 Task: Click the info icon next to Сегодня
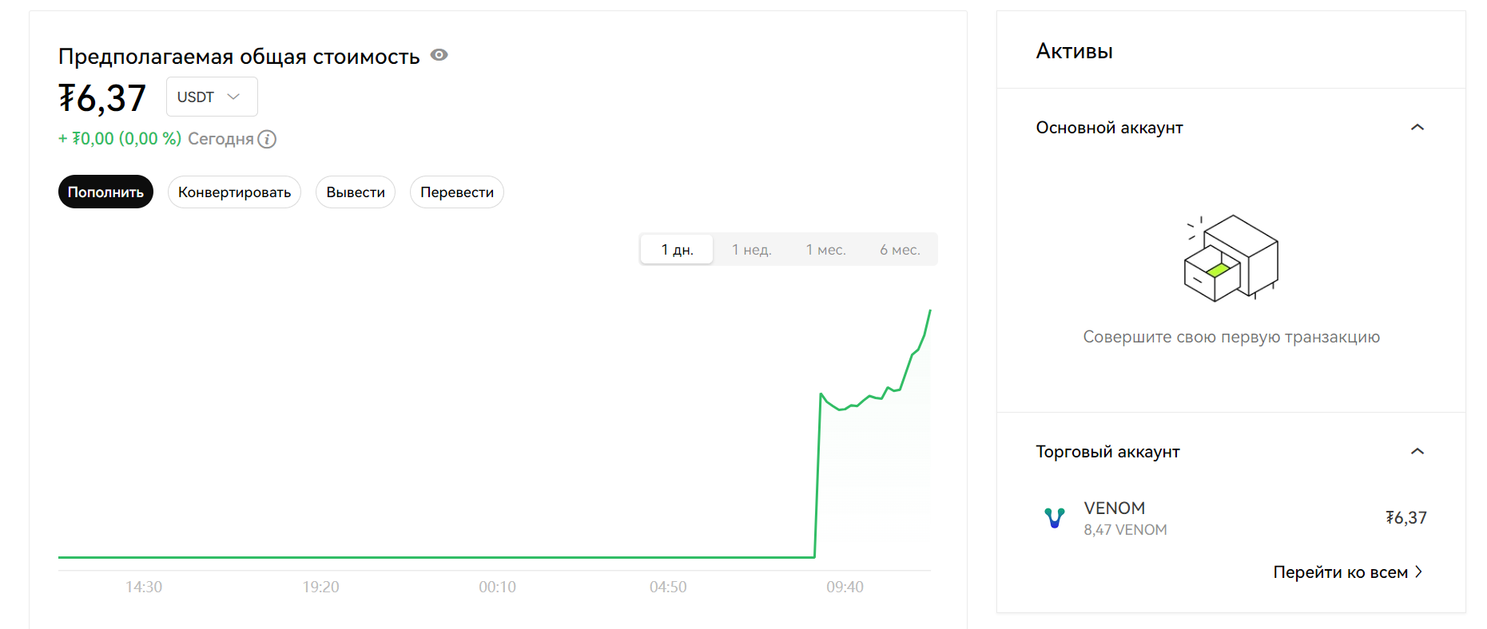pyautogui.click(x=268, y=140)
